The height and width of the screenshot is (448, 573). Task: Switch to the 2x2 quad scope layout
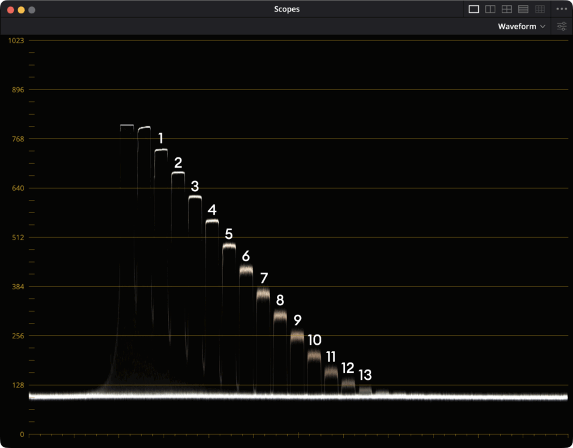pyautogui.click(x=507, y=8)
